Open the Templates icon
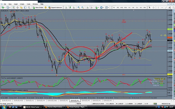This screenshot has height=109, width=175. (106, 8)
